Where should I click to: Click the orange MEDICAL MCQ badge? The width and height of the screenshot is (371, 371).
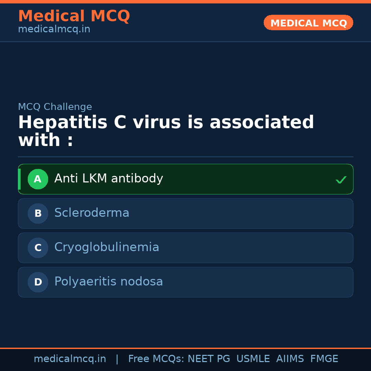pyautogui.click(x=308, y=23)
